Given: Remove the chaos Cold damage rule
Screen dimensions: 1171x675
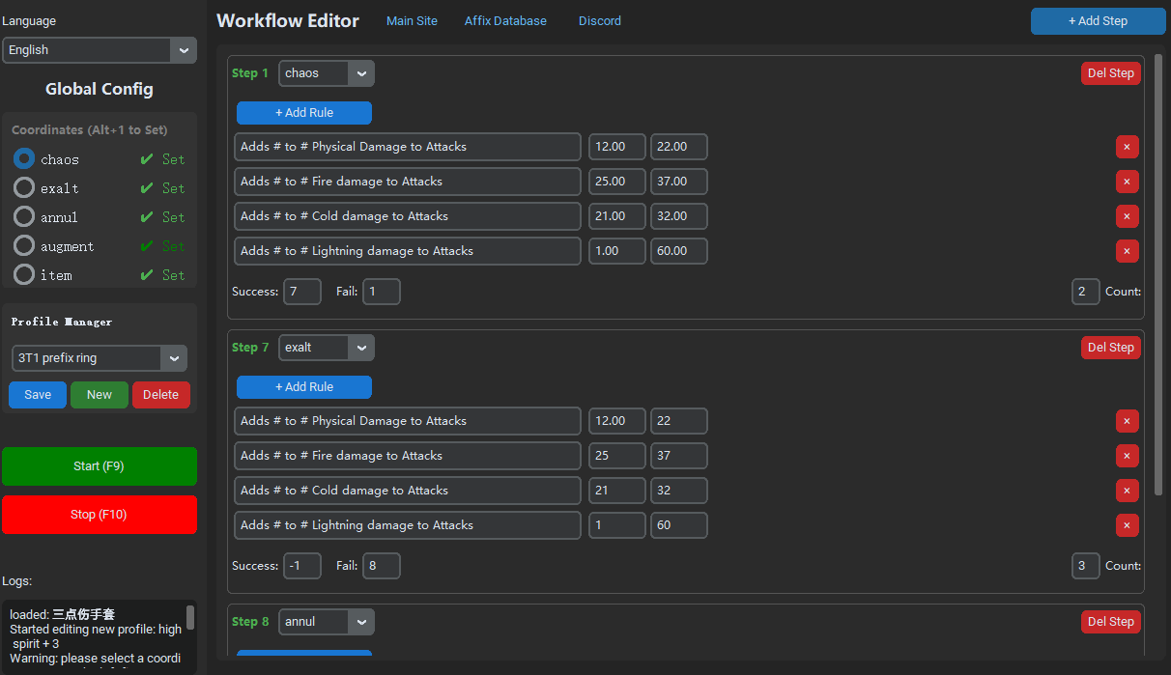Looking at the screenshot, I should (1127, 216).
